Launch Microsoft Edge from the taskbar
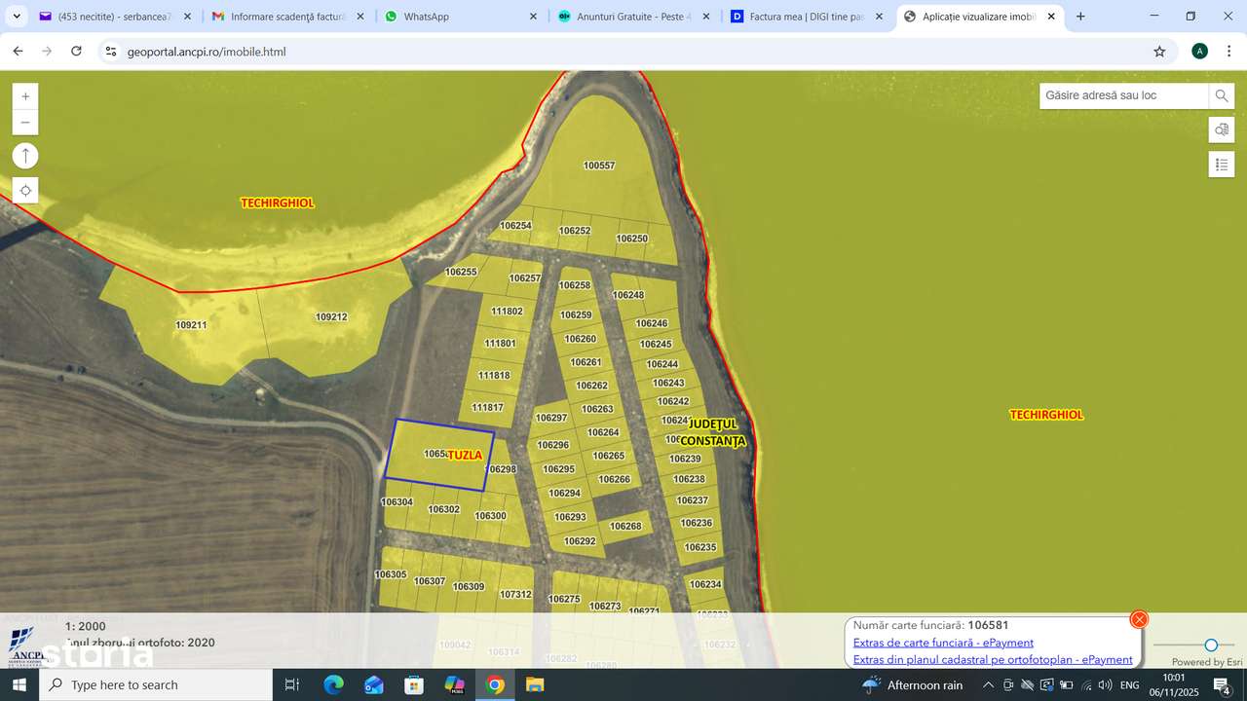Viewport: 1247px width, 701px height. 333,684
